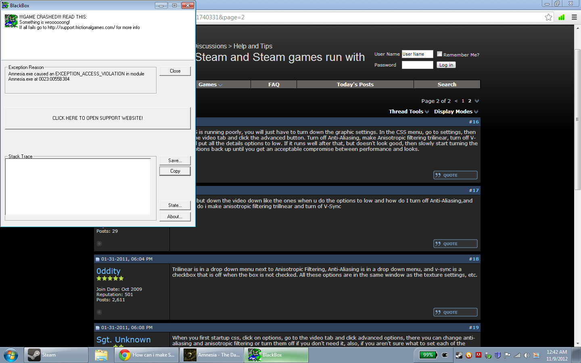Expand Thread Tools dropdown
This screenshot has height=363, width=581.
[x=408, y=112]
